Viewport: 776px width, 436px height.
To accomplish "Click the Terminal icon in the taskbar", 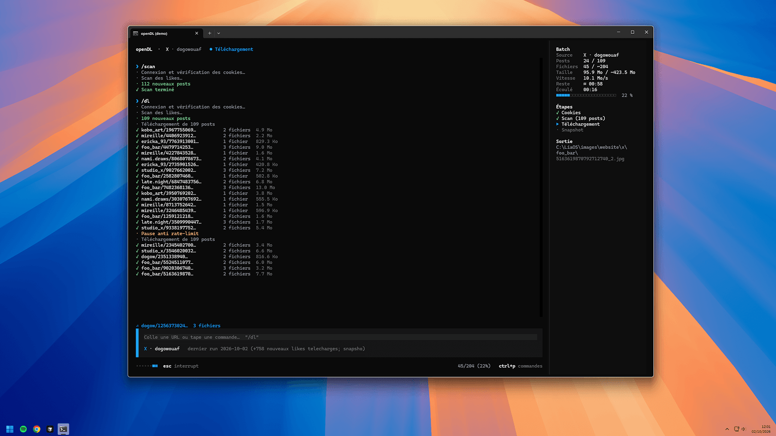I will point(63,429).
